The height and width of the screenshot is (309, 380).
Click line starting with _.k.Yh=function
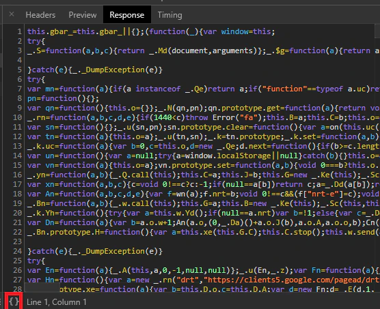click(x=204, y=213)
